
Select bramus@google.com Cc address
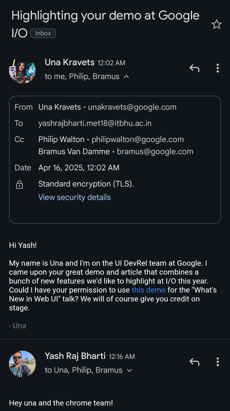(155, 152)
